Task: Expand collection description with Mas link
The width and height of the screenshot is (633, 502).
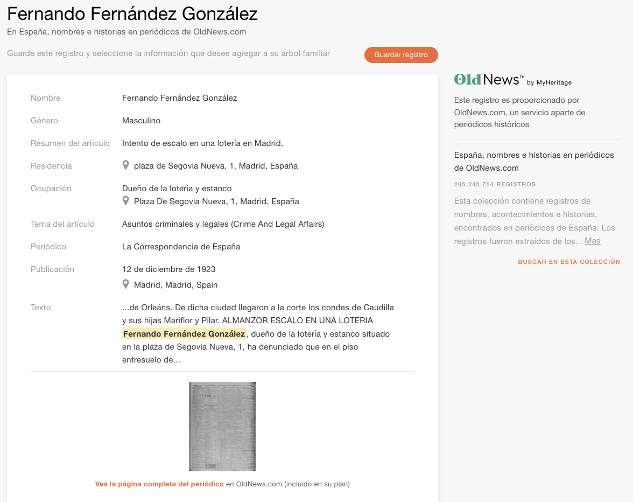Action: (592, 241)
